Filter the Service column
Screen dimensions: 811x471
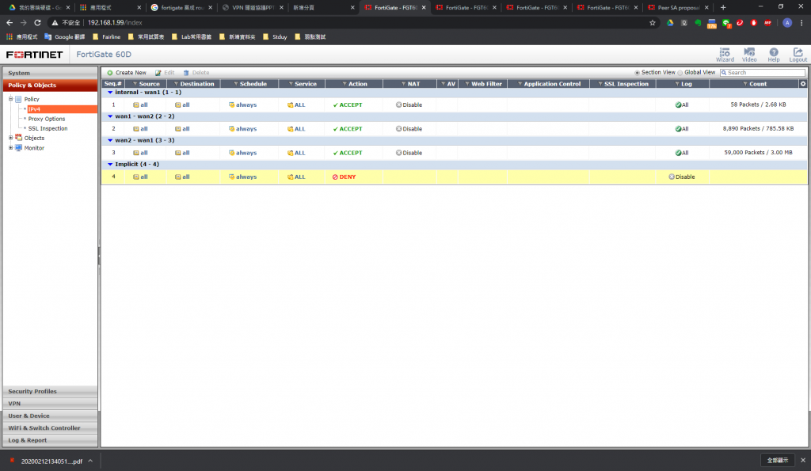(x=291, y=84)
